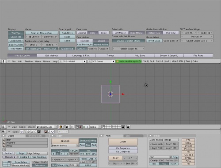Click the OpenGL render image icon

coord(128,127)
